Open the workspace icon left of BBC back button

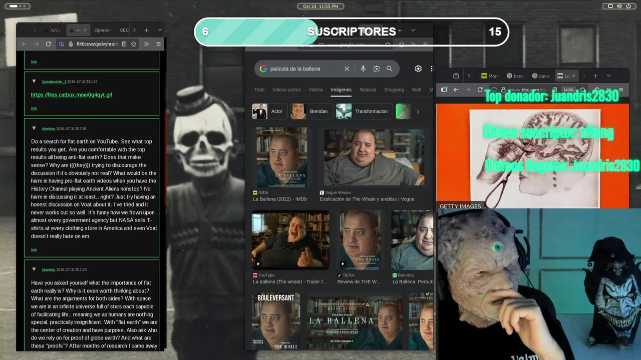point(444,89)
